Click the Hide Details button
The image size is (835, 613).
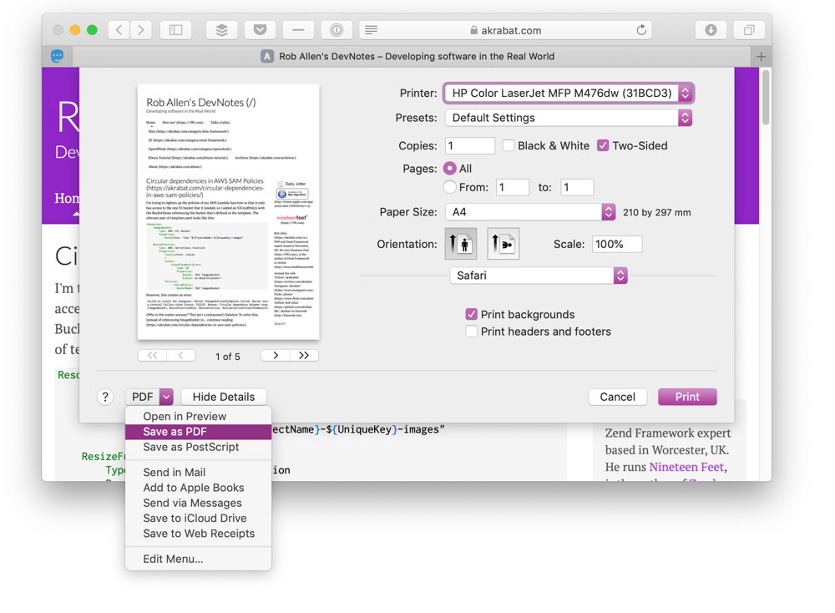(x=224, y=397)
